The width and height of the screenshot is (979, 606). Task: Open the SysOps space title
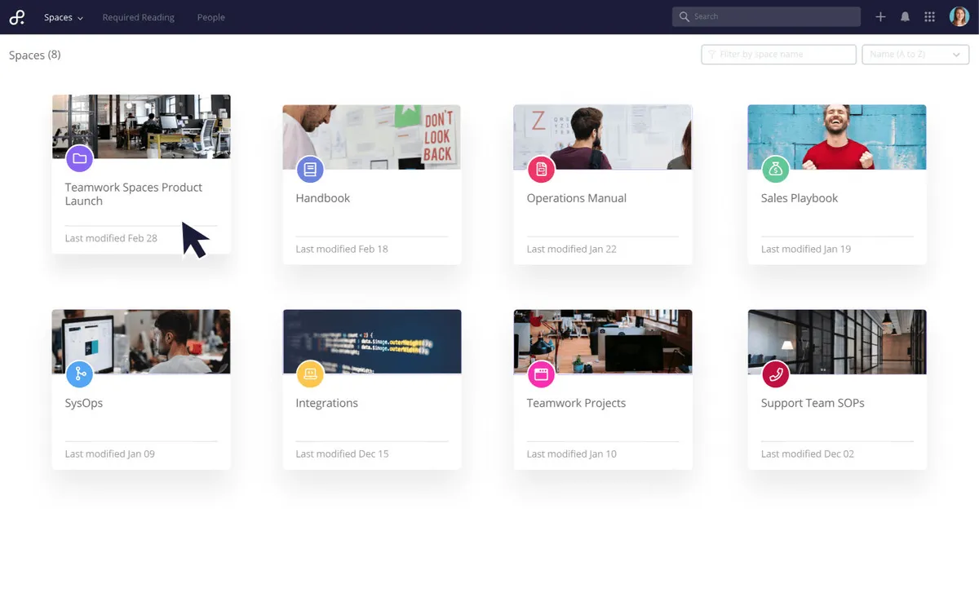[x=84, y=403]
